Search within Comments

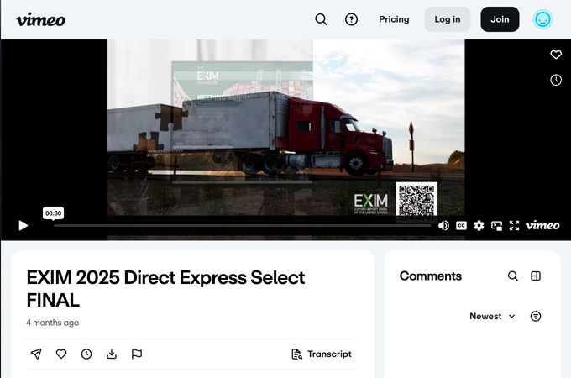[x=513, y=276]
